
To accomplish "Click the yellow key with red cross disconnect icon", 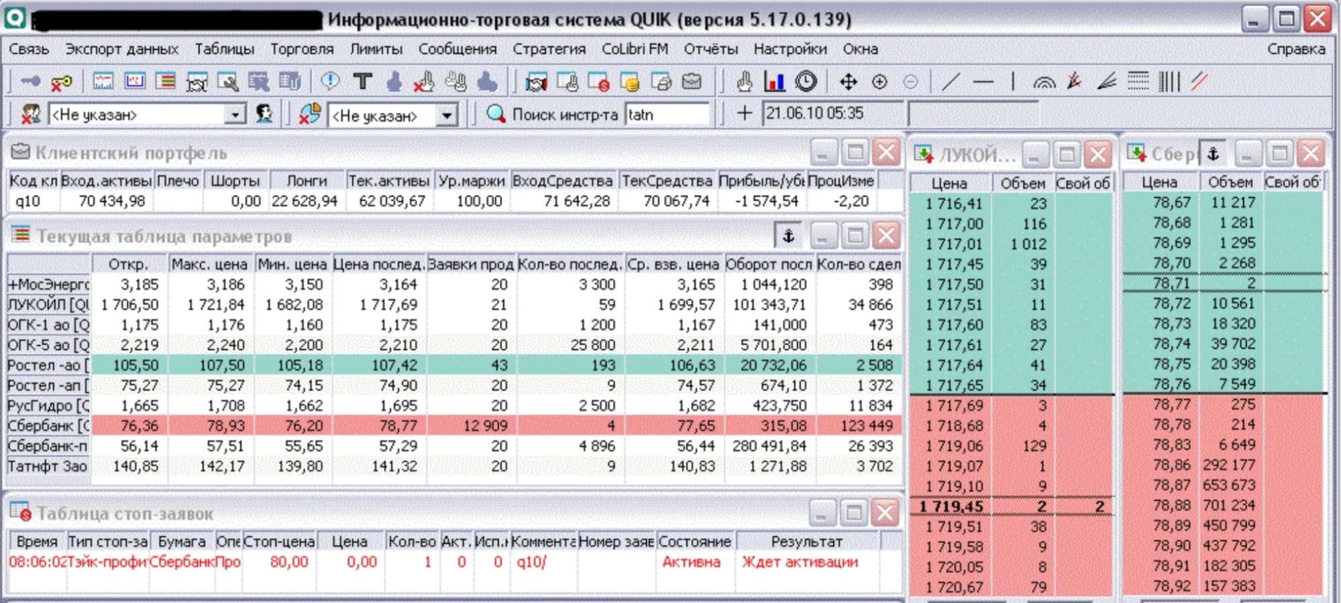I will click(61, 82).
